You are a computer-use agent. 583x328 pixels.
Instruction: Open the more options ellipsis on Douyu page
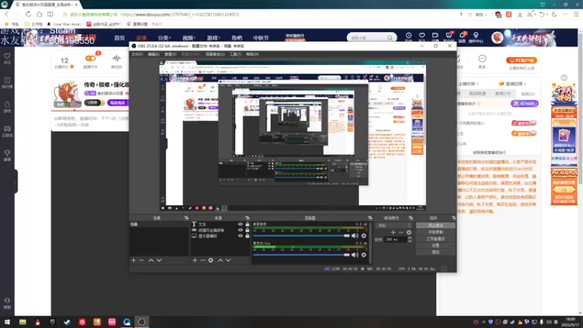click(x=482, y=58)
